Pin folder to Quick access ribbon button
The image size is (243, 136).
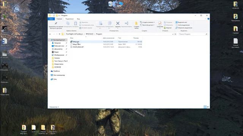[56, 25]
